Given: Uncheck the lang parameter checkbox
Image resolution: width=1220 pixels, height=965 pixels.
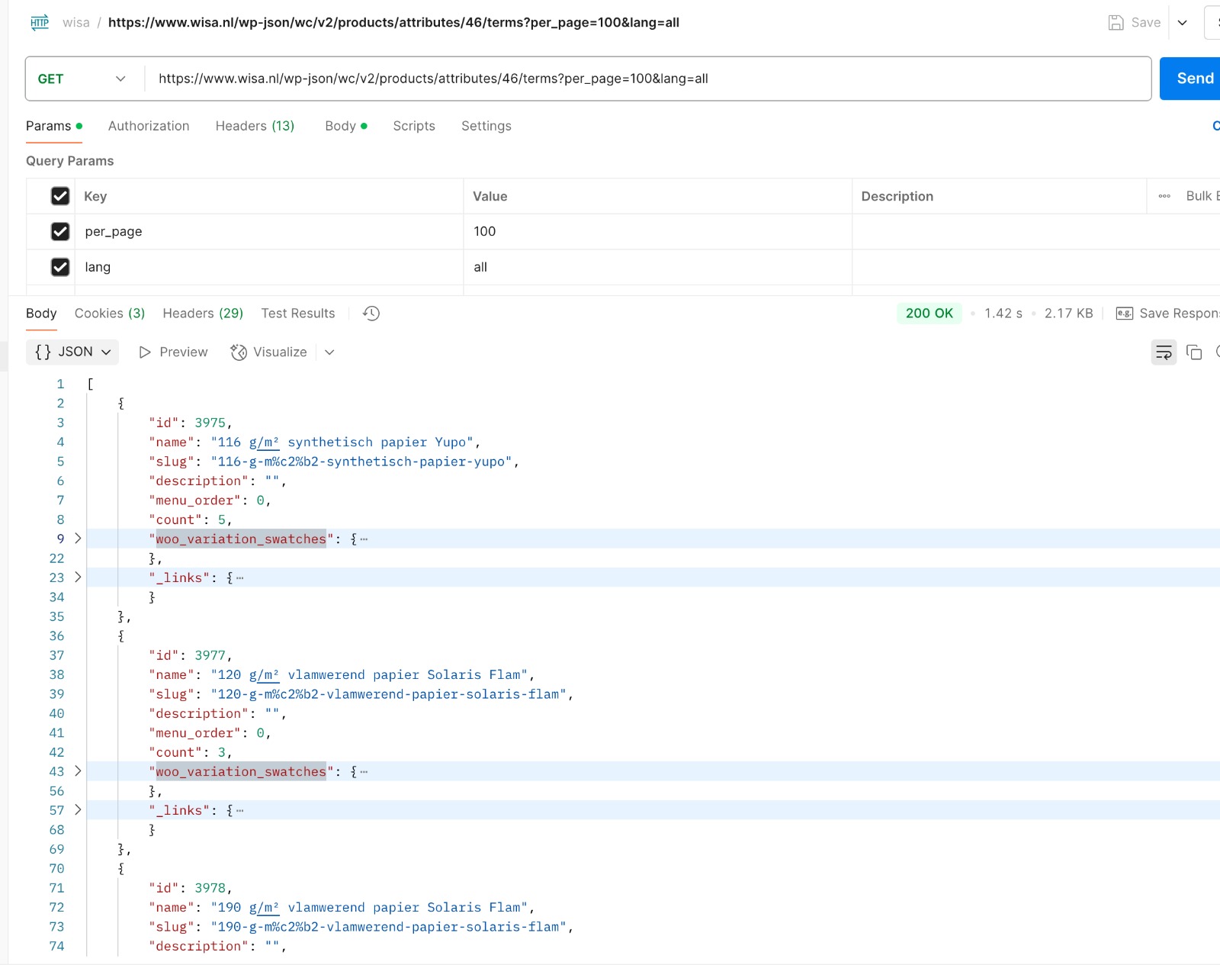Looking at the screenshot, I should point(60,267).
